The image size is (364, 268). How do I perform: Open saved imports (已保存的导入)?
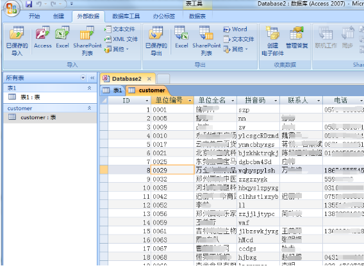(x=17, y=41)
